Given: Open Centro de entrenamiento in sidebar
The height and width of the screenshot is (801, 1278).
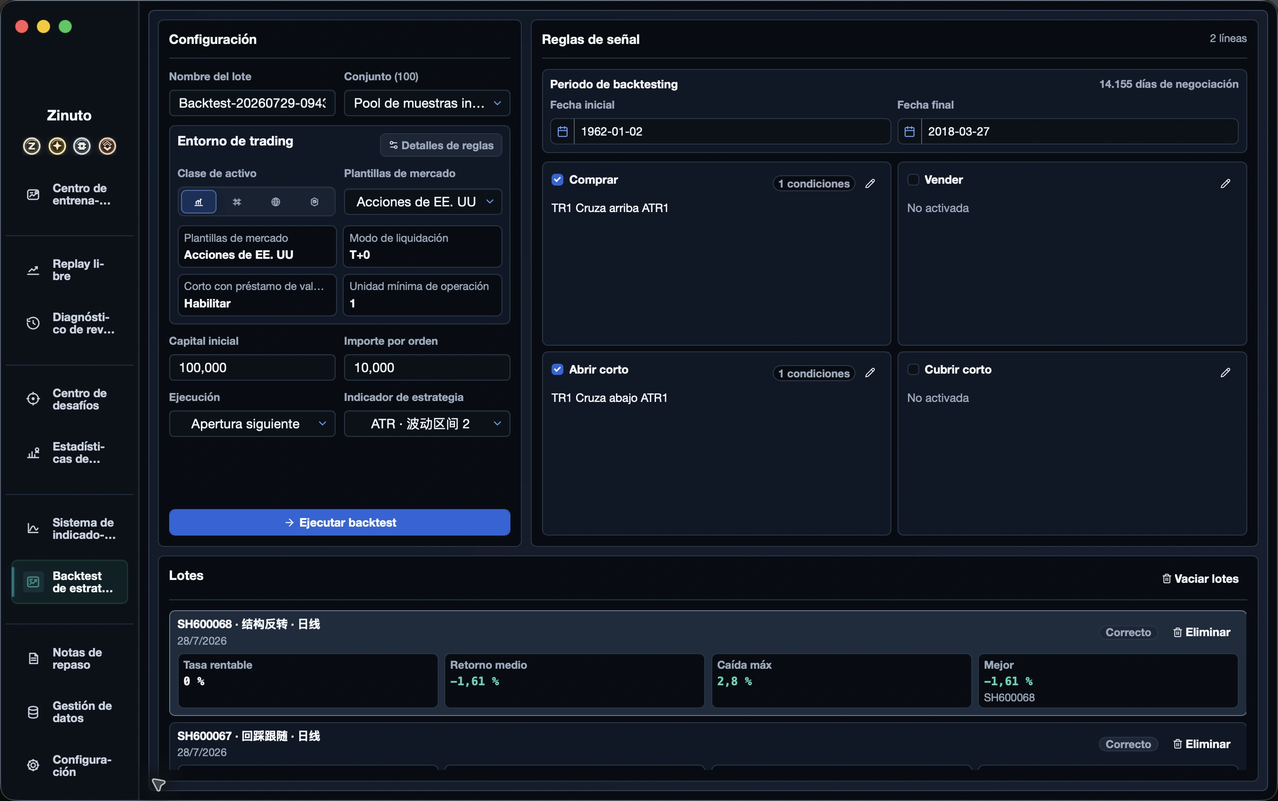Looking at the screenshot, I should click(69, 195).
